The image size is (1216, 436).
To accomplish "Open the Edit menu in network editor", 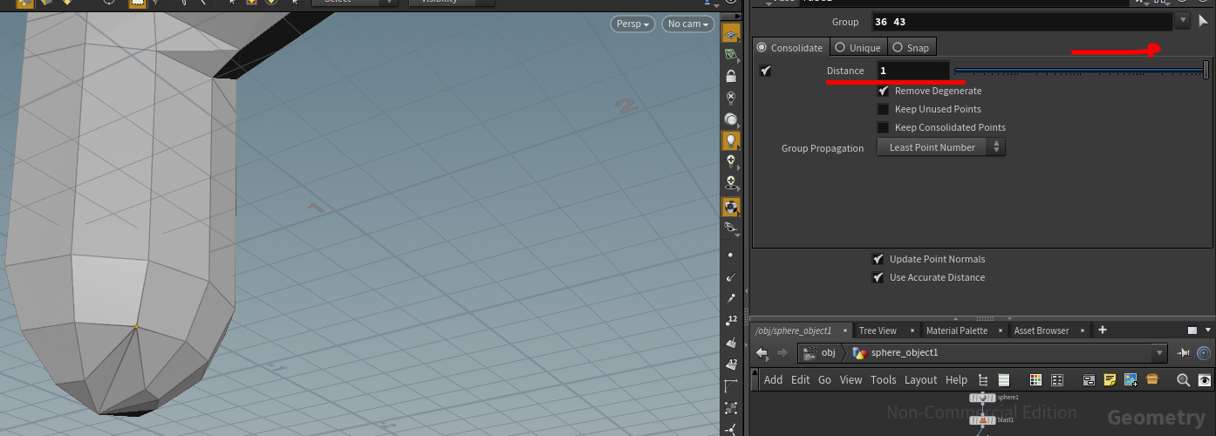I will 801,380.
